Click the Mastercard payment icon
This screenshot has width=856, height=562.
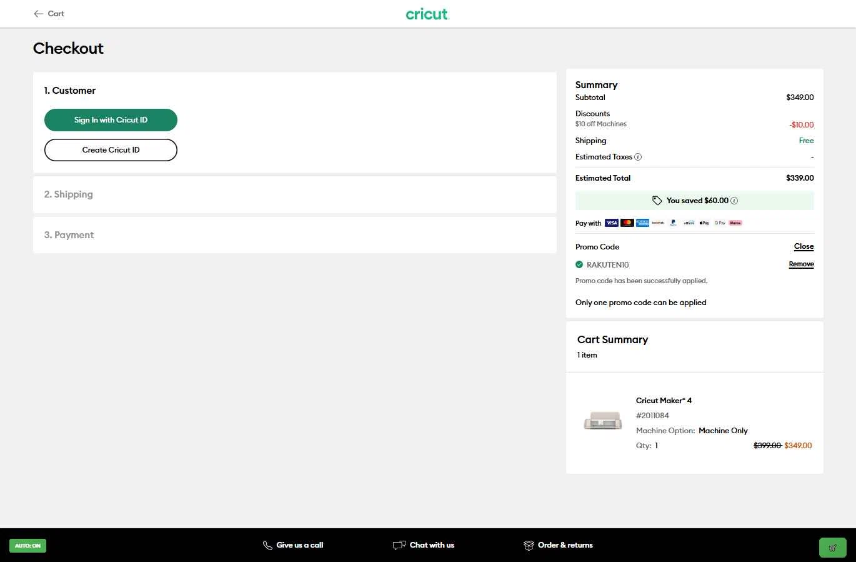click(x=627, y=223)
